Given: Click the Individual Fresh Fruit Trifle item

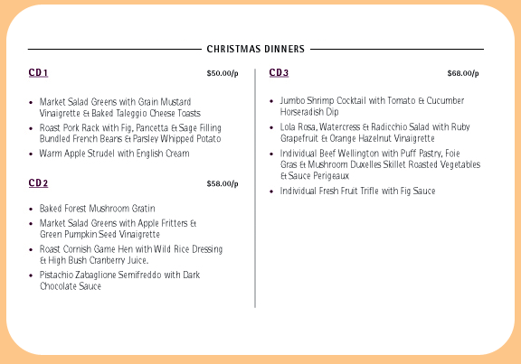Looking at the screenshot, I should point(357,191).
